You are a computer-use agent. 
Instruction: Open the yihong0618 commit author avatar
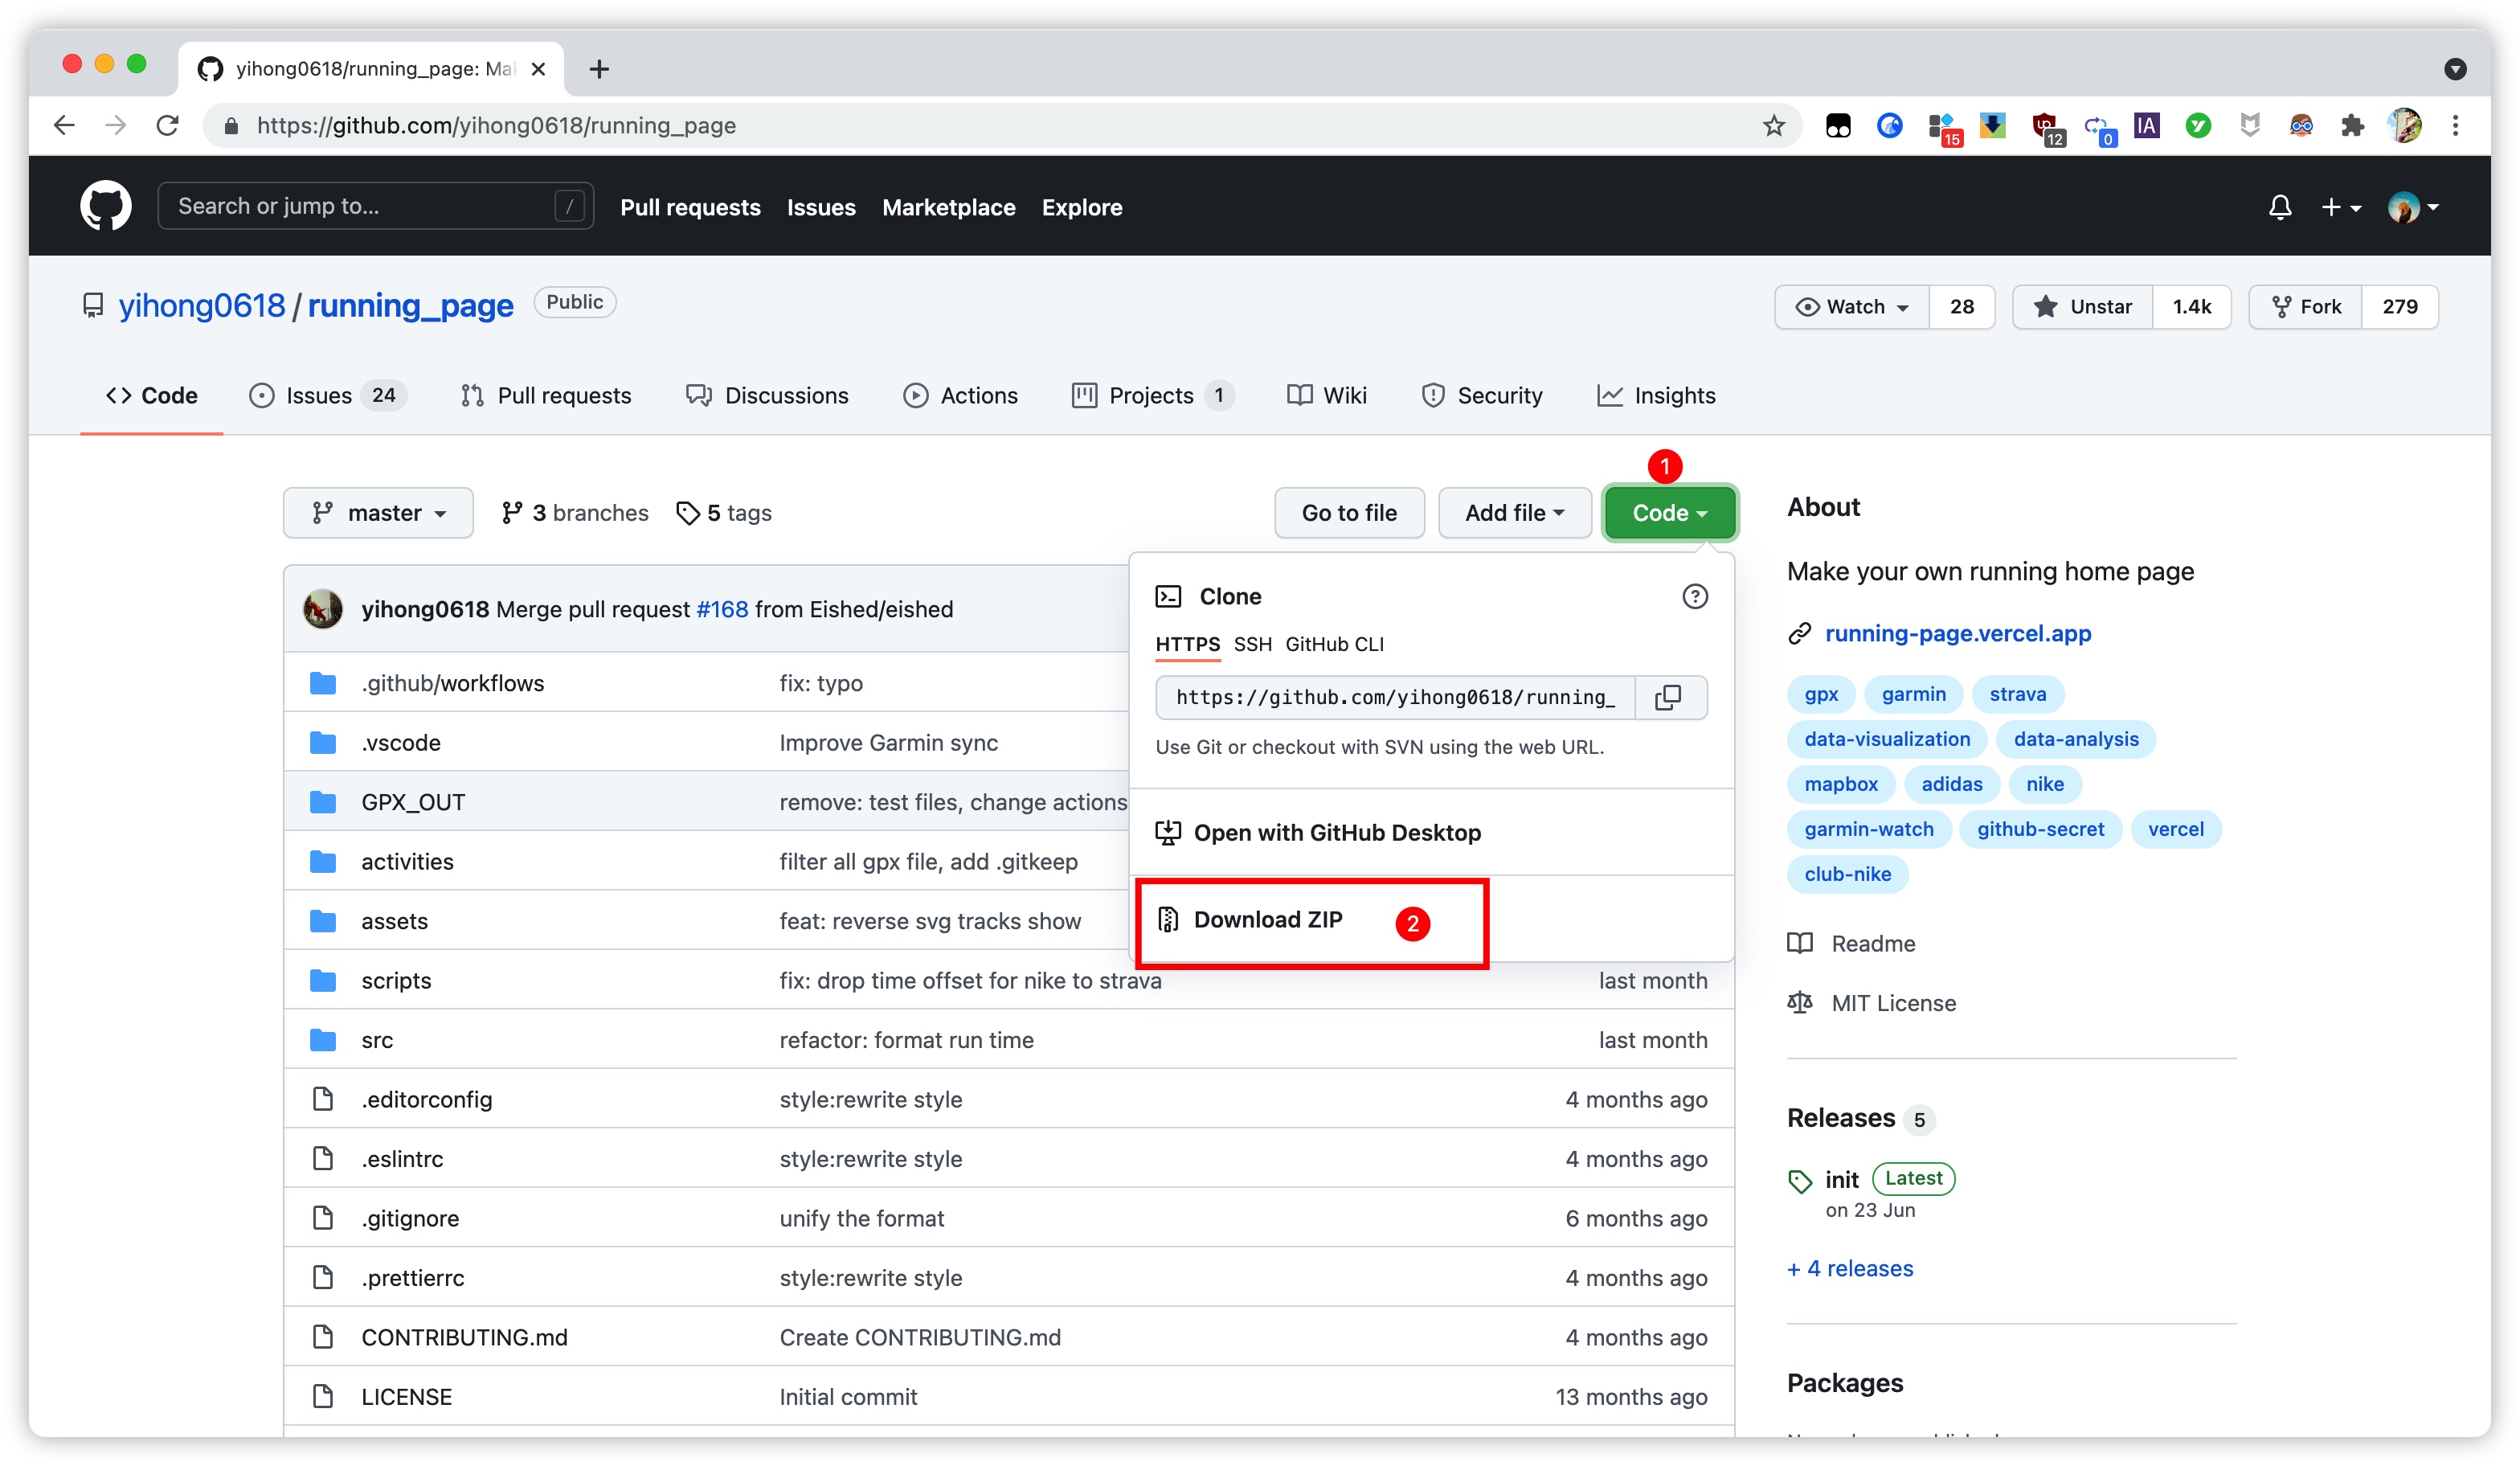pos(323,609)
